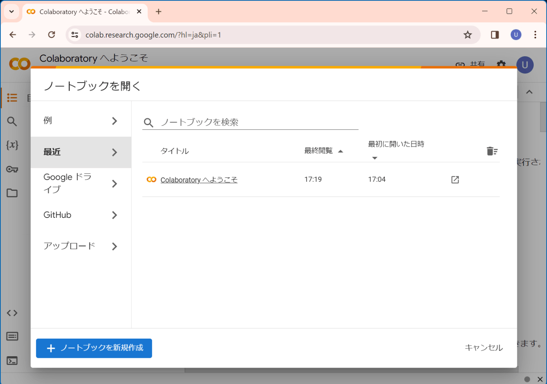
Task: Click the 17:04 first opened time
Action: tap(377, 179)
